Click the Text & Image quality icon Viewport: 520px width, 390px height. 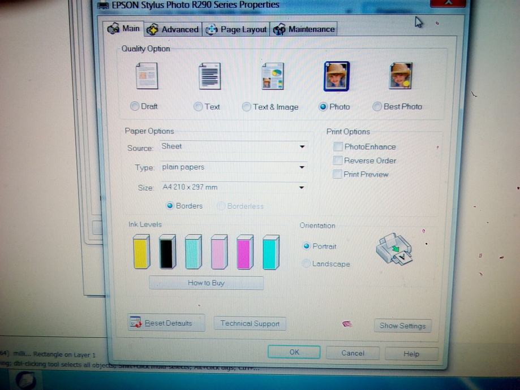[272, 75]
